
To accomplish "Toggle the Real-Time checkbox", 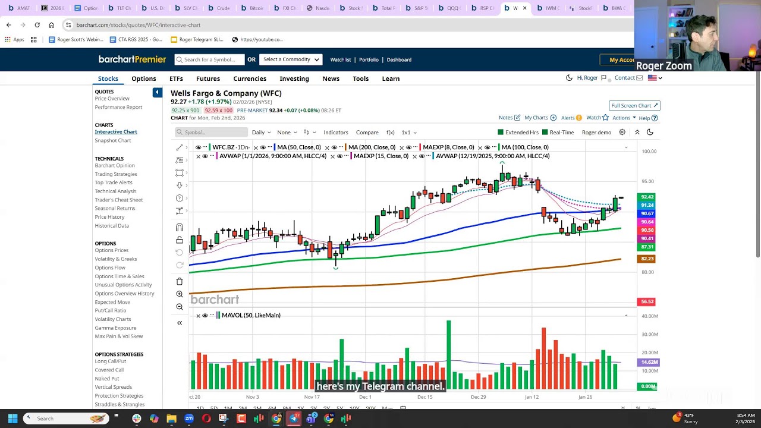I will [545, 133].
